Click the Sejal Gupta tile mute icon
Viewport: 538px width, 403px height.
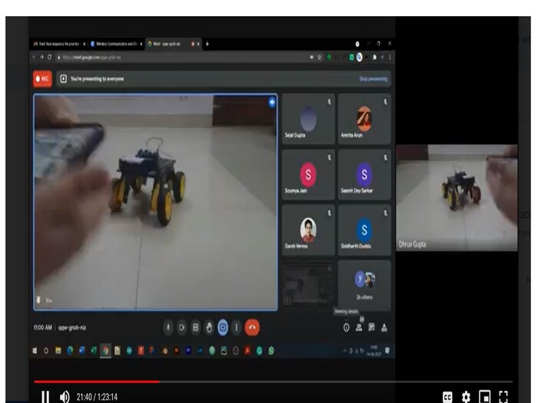coord(329,102)
